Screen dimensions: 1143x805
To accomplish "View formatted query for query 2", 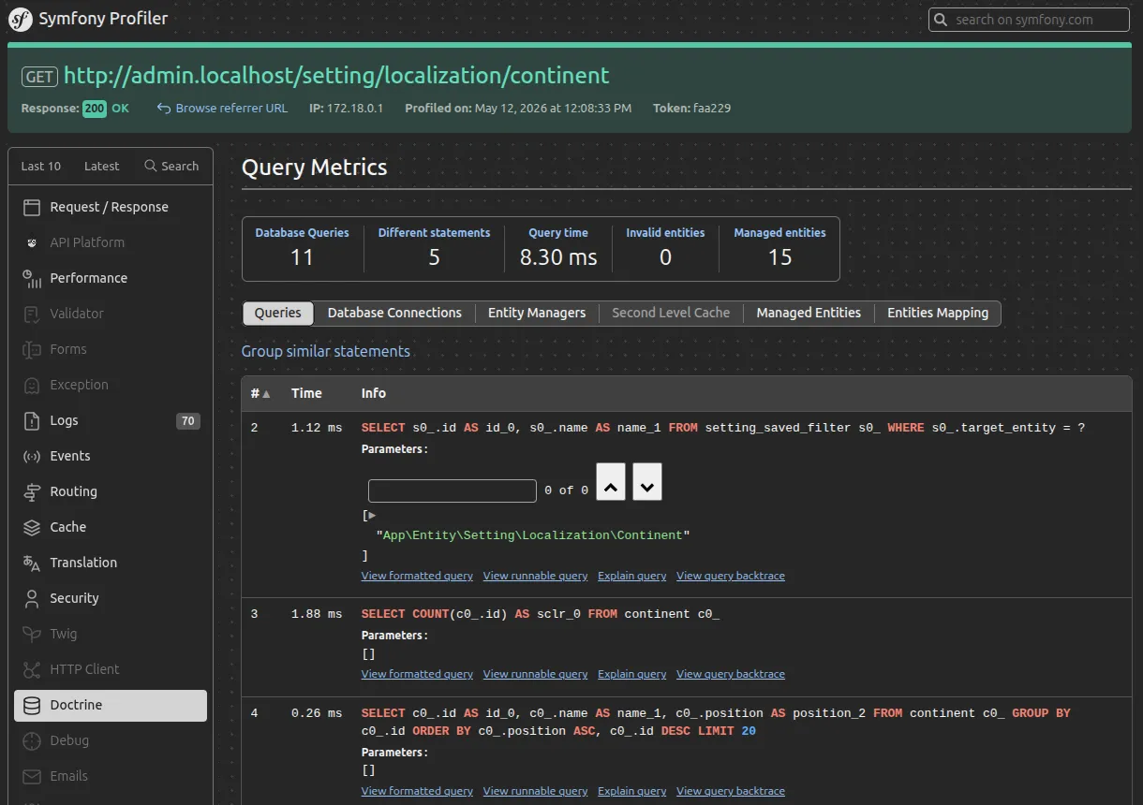I will [x=417, y=576].
